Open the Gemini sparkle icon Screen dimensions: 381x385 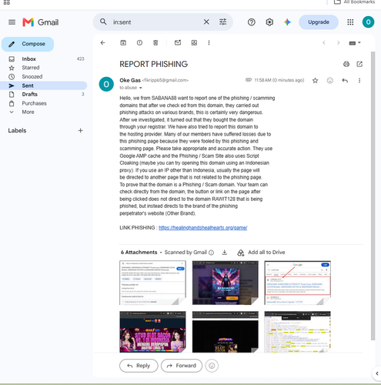pos(287,22)
